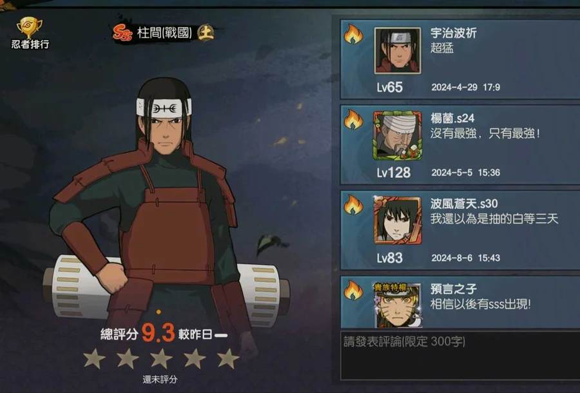Rate one star for 柱間
Screen dimensions: 580x393
94,359
